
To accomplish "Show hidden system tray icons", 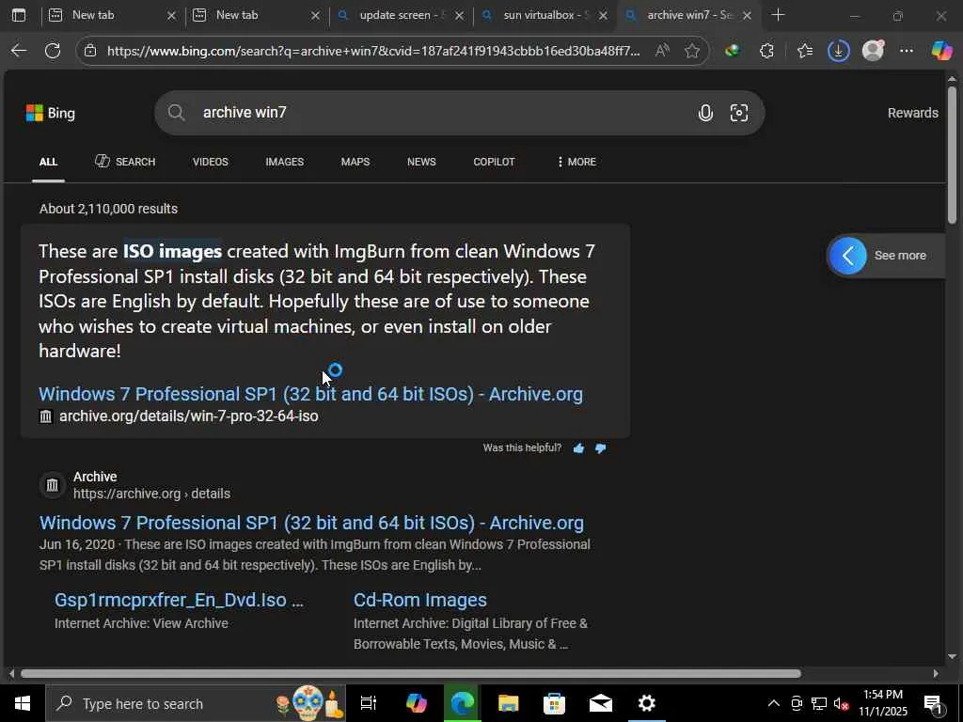I will pyautogui.click(x=774, y=703).
